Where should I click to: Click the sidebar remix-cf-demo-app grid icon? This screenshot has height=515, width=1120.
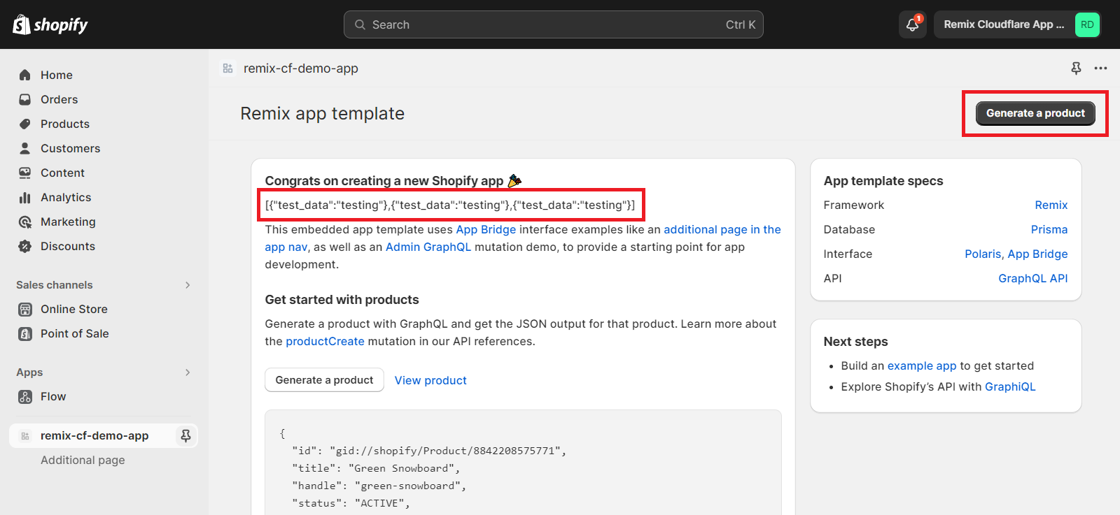pos(25,436)
